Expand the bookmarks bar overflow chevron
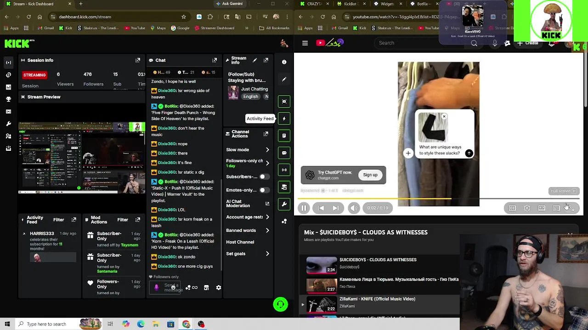588x330 pixels. 247,28
